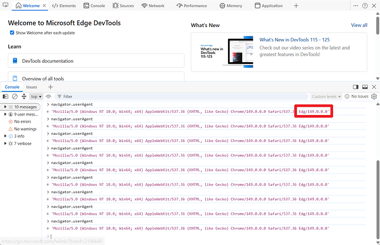Viewport: 380px width, 245px height.
Task: Switch to the Elements tab
Action: [64, 6]
